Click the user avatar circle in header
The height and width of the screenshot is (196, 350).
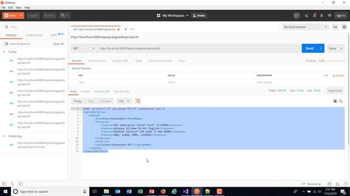(296, 16)
